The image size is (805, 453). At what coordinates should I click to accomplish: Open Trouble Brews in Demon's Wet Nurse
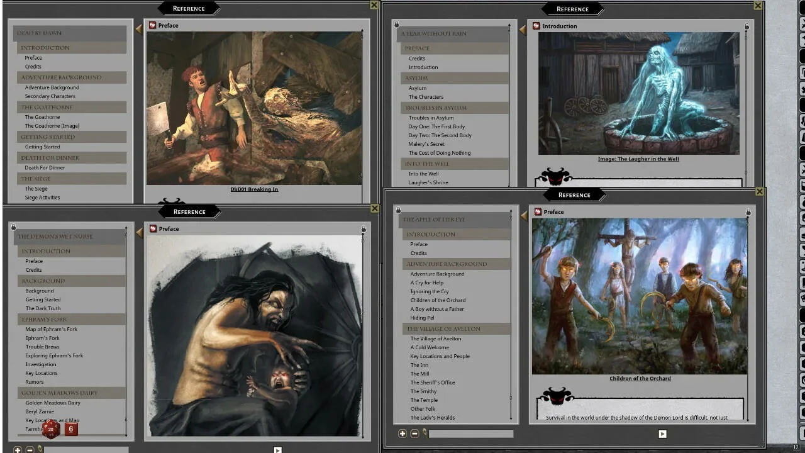42,347
